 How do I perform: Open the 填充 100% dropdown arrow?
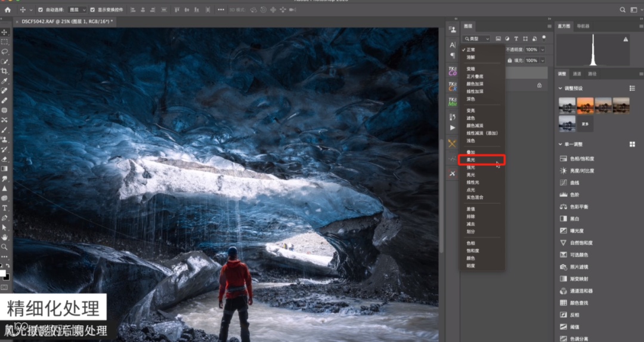coord(543,60)
